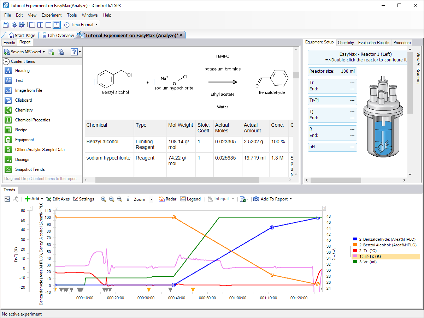Screen dimensions: 424x318
Task: Close the Tutorial Experiment tab
Action: coord(181,35)
